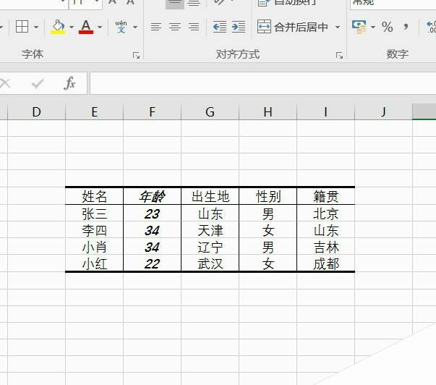
Task: Align text left in the cell
Action: (x=156, y=27)
